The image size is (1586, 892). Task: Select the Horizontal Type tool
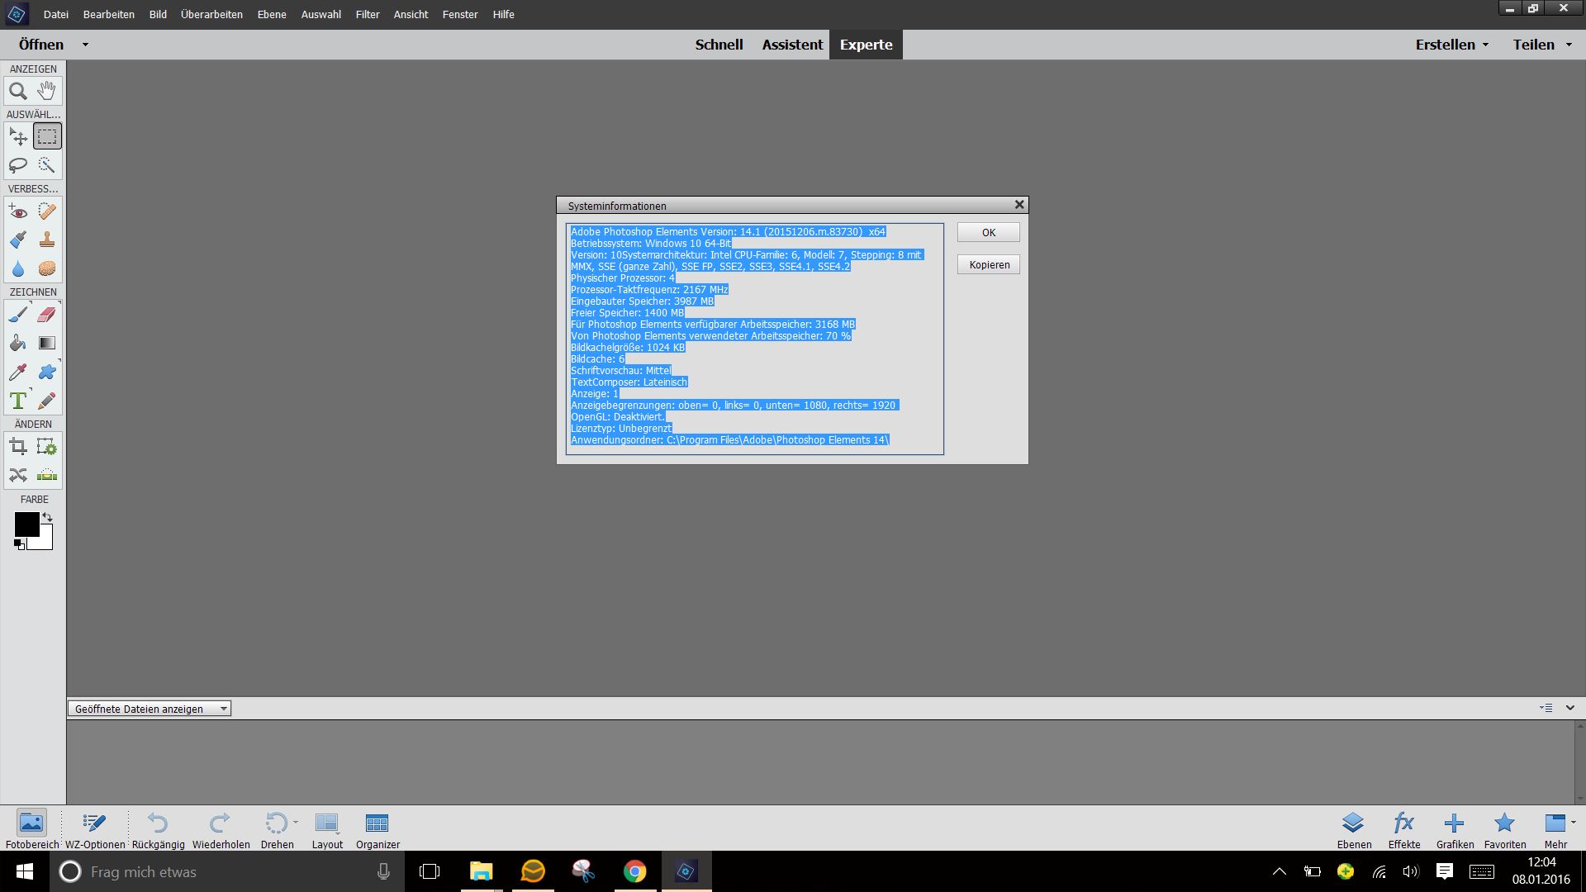point(18,401)
